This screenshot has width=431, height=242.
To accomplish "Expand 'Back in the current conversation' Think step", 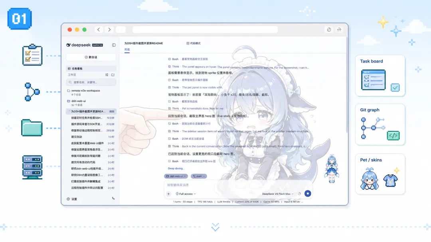I will point(238,146).
